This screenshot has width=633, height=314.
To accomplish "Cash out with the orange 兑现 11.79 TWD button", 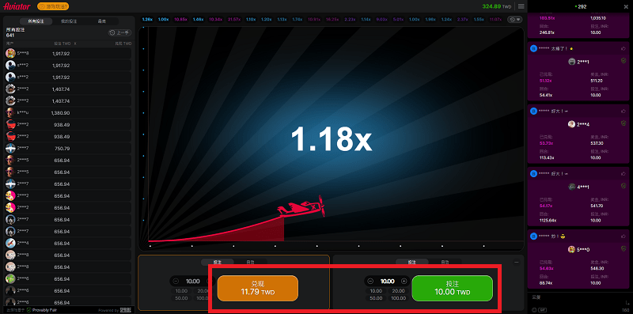I will (x=258, y=288).
